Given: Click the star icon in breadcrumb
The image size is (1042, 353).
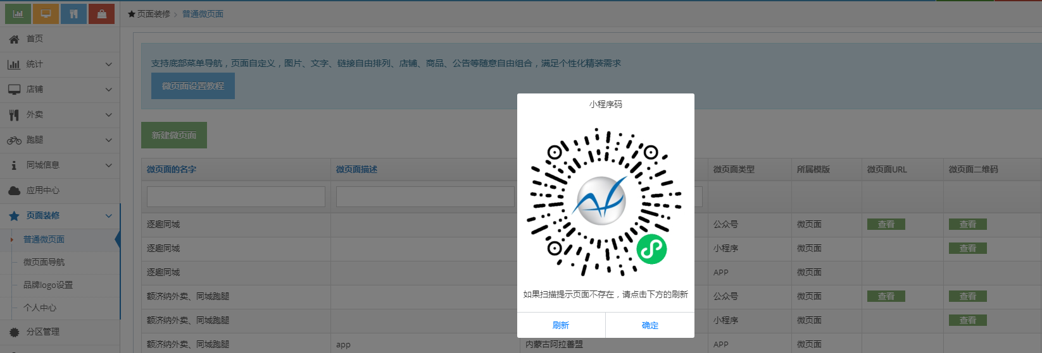Looking at the screenshot, I should pyautogui.click(x=132, y=14).
